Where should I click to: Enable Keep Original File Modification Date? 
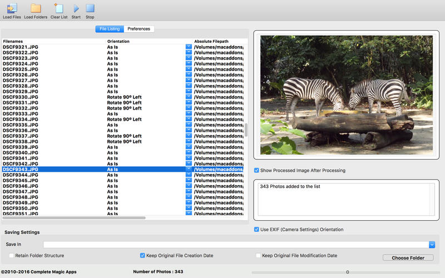pyautogui.click(x=258, y=256)
